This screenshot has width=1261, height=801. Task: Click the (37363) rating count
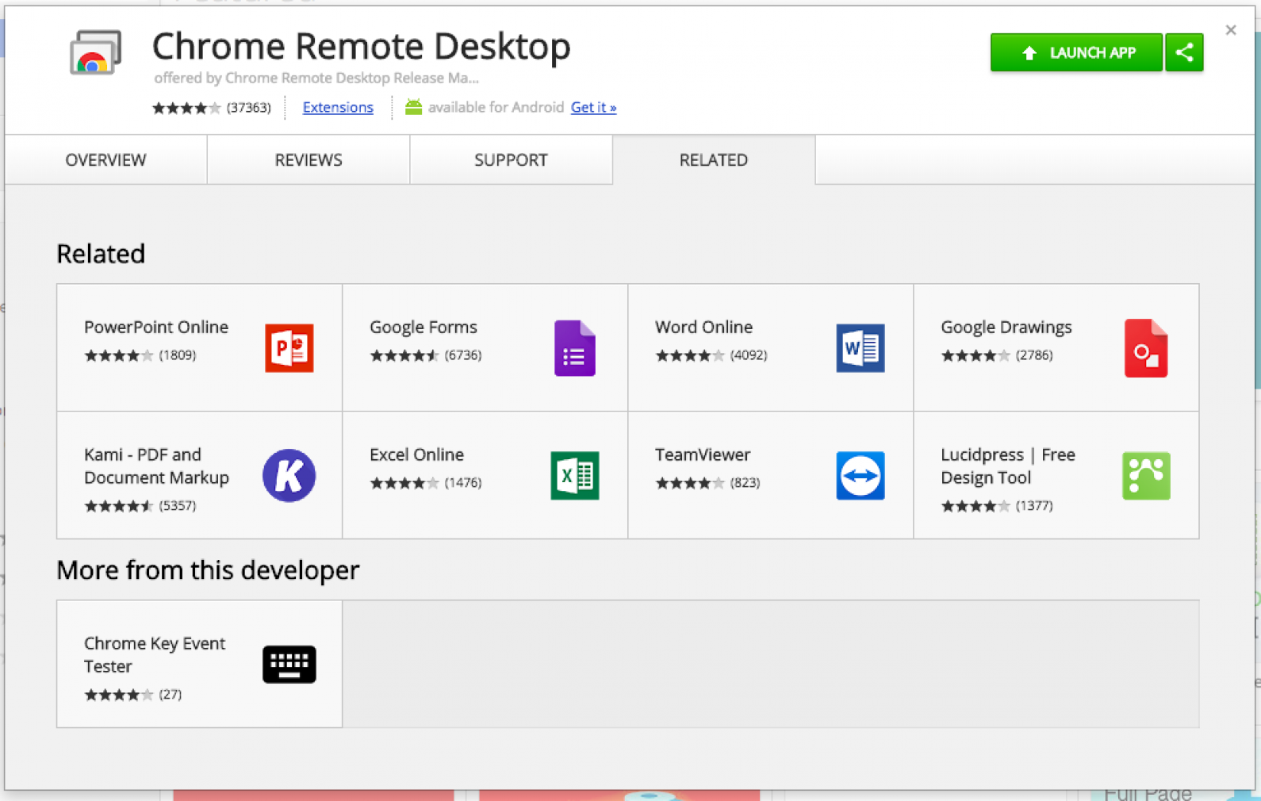click(248, 108)
